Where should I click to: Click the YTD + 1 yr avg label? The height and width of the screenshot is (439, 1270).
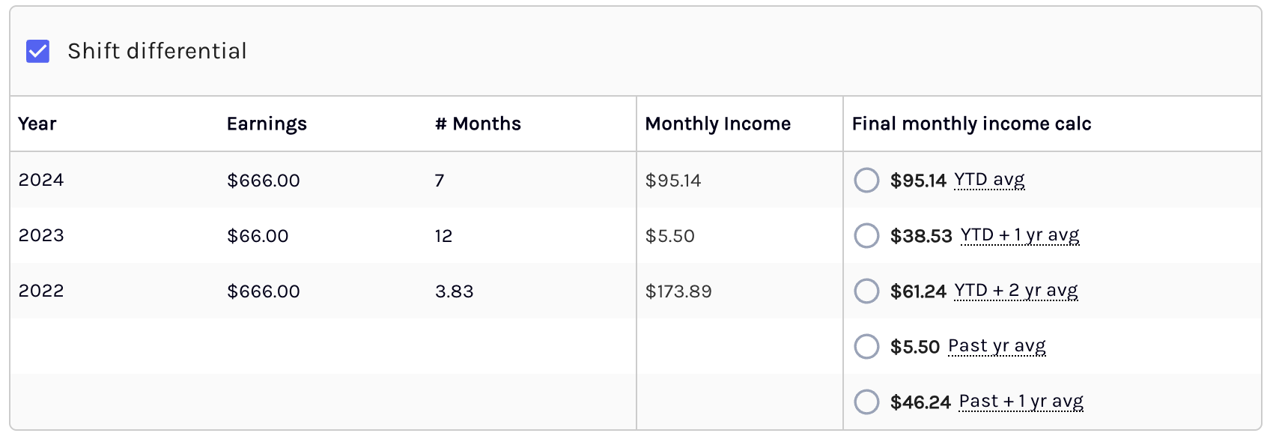pyautogui.click(x=1019, y=235)
